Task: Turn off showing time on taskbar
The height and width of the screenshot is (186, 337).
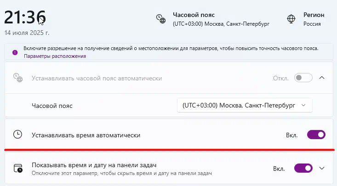Action: coord(303,168)
